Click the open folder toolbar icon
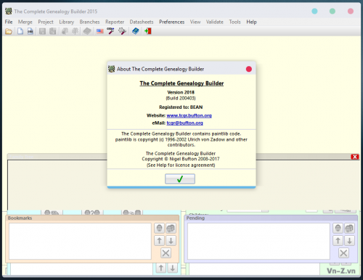The height and width of the screenshot is (280, 363). click(9, 31)
